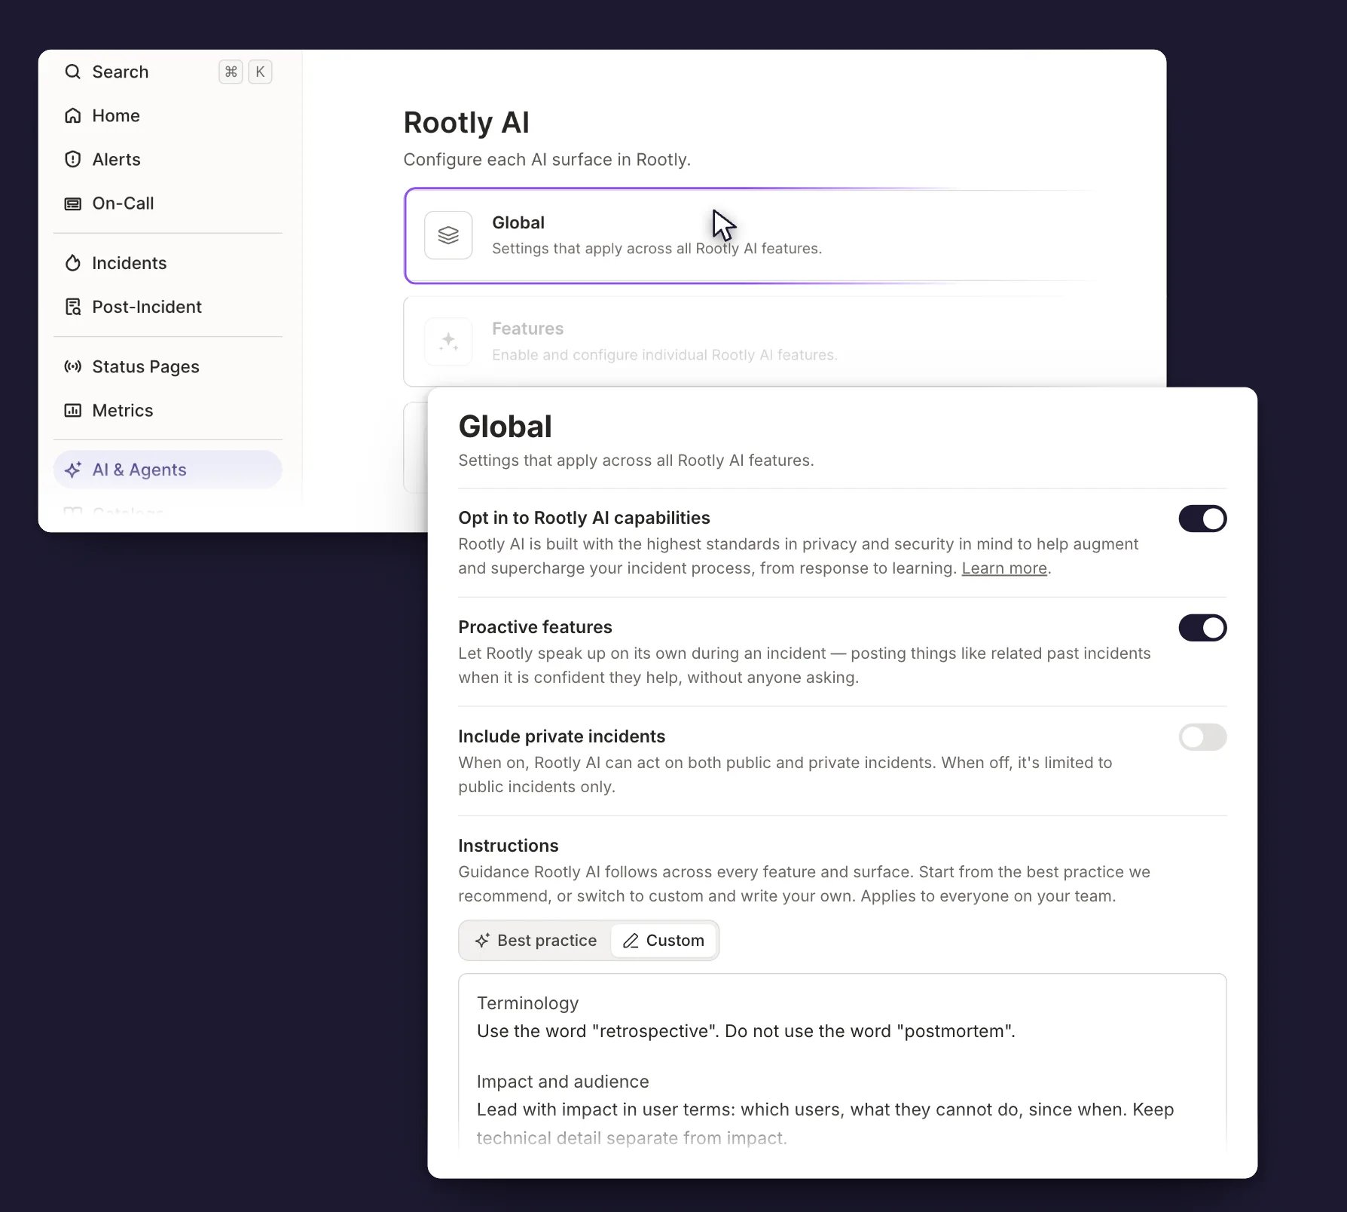Click the Search field in sidebar
1347x1212 pixels.
tap(168, 72)
